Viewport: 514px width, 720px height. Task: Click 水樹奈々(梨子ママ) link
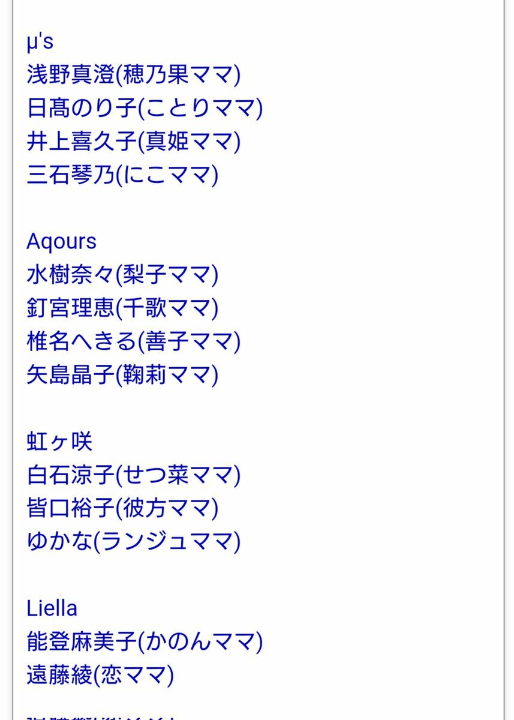click(122, 275)
